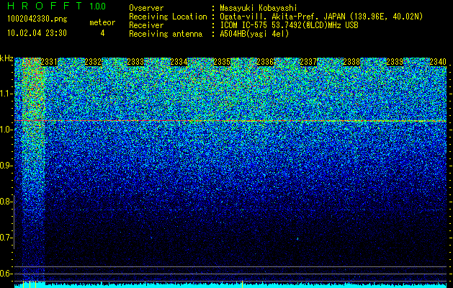453x288 pixels.
Task: Click the kHz axis unit label
Action: [6, 58]
